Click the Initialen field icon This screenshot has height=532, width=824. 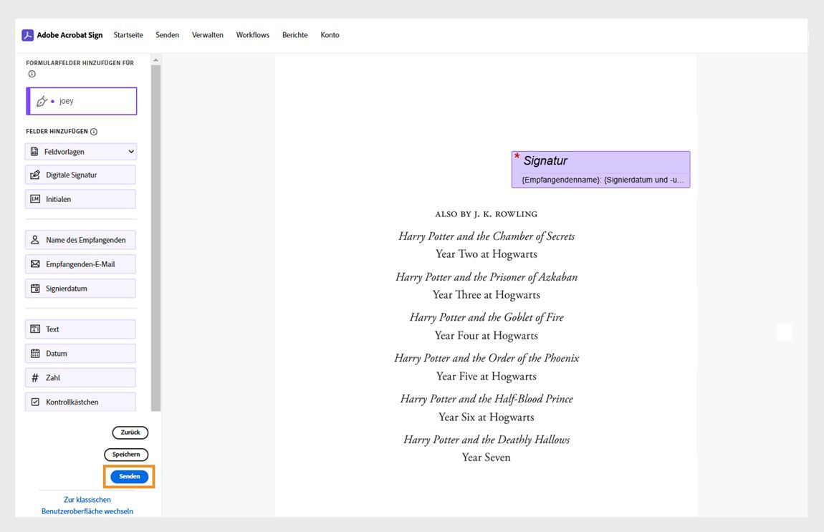click(x=35, y=199)
